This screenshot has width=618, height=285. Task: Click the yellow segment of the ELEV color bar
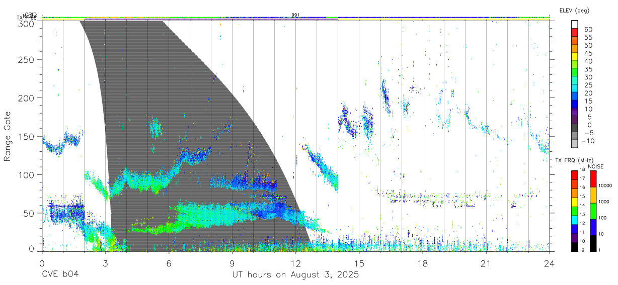pyautogui.click(x=575, y=56)
